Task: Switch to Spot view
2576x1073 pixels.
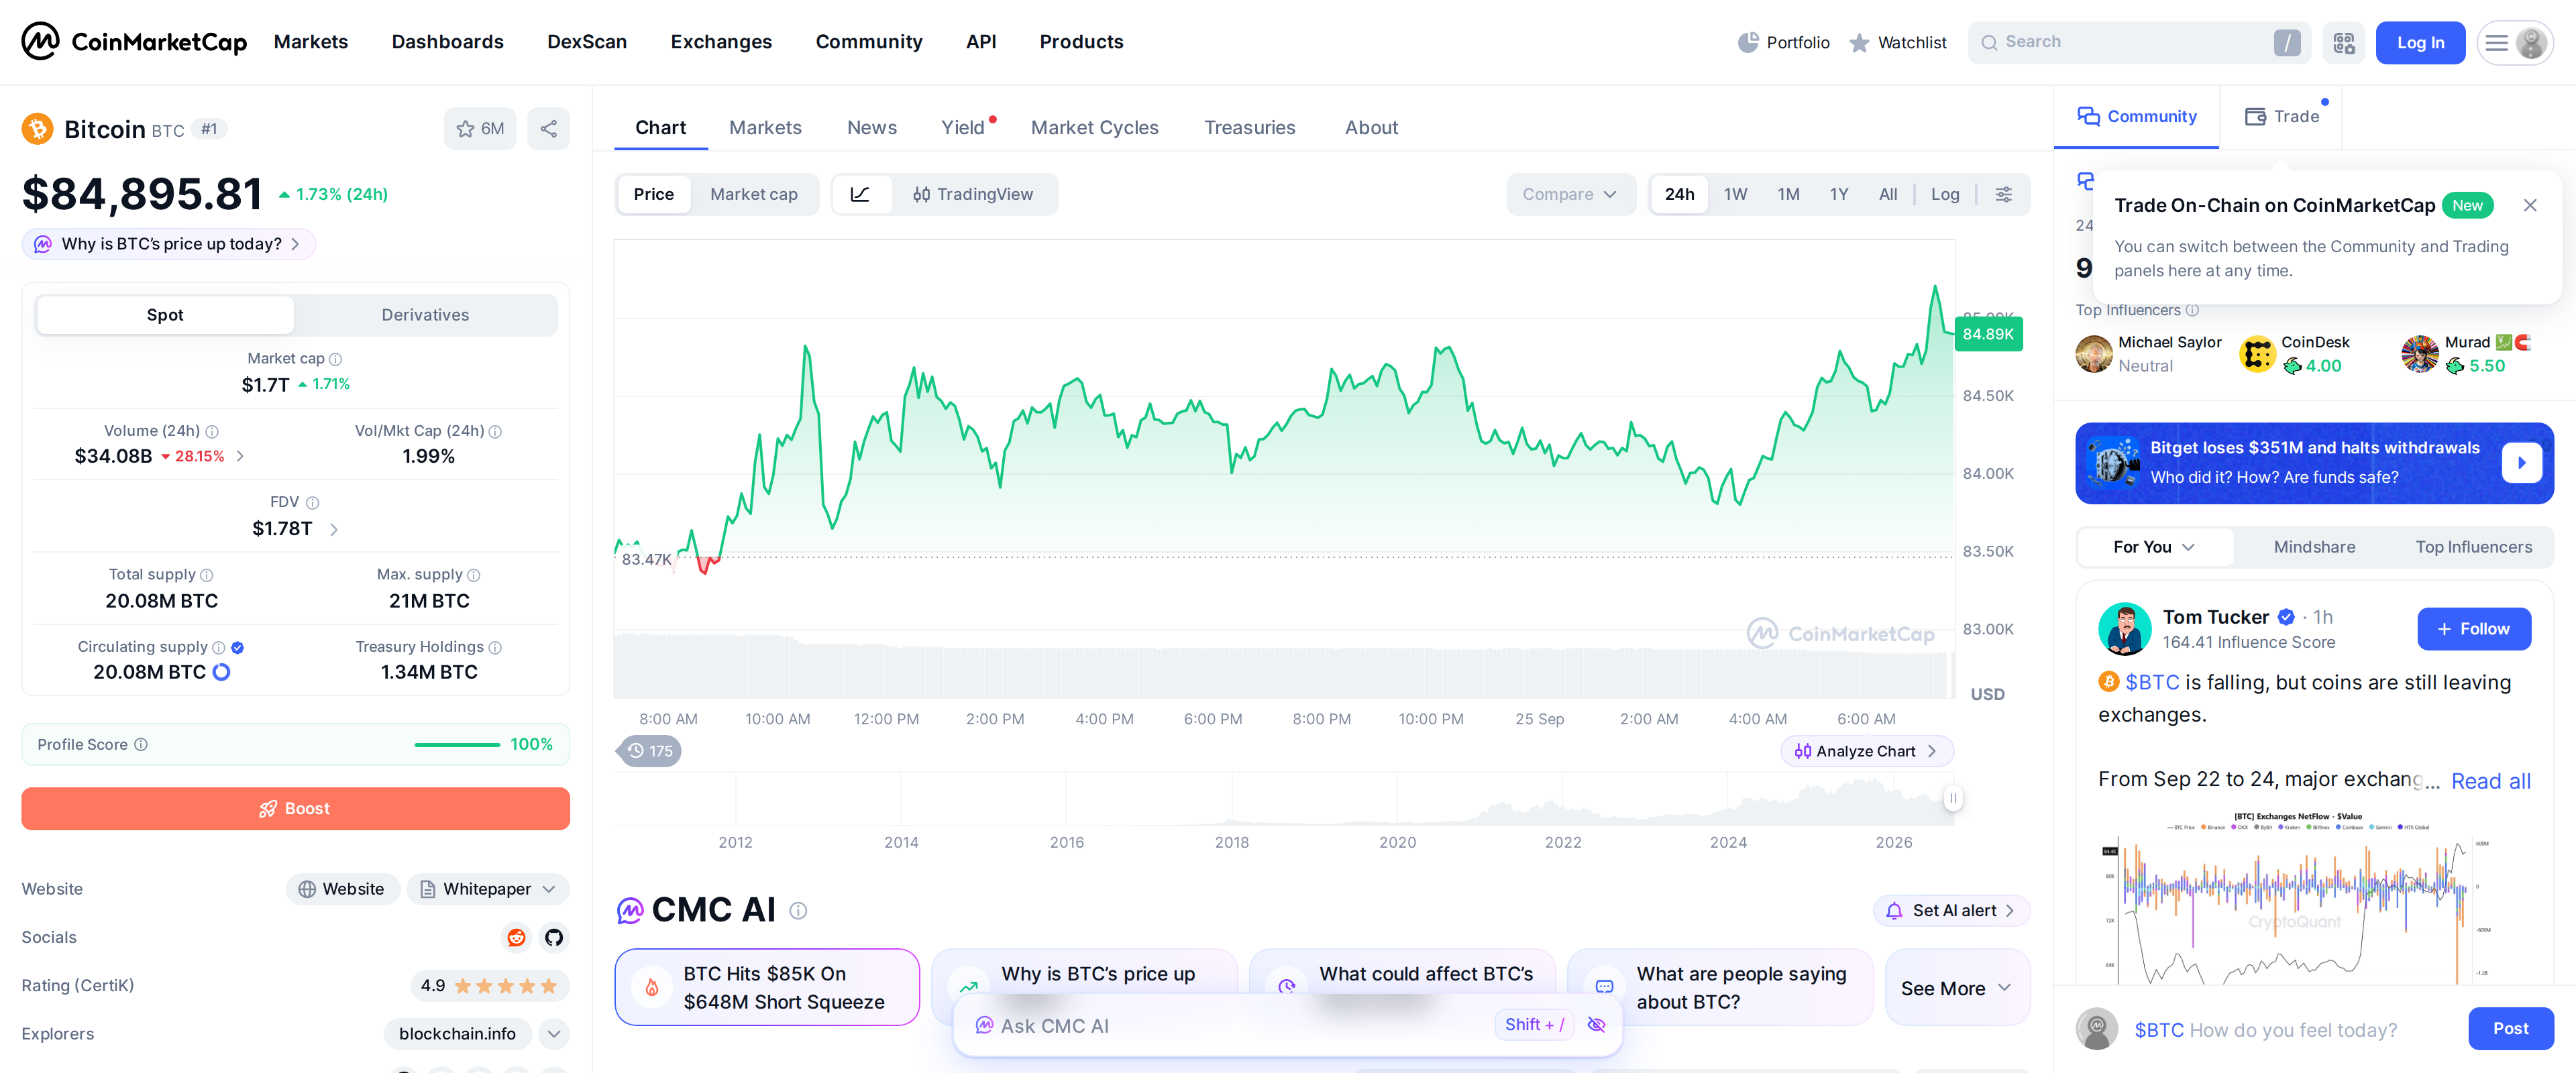Action: [x=165, y=315]
